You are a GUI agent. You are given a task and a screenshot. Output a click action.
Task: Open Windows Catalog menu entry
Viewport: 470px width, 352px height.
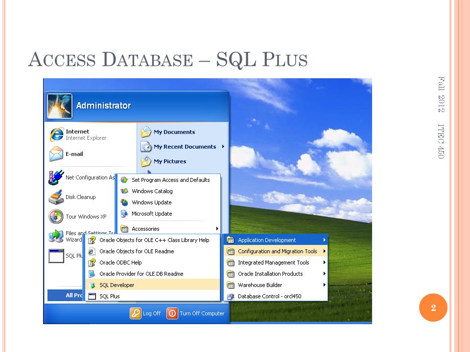[169, 191]
